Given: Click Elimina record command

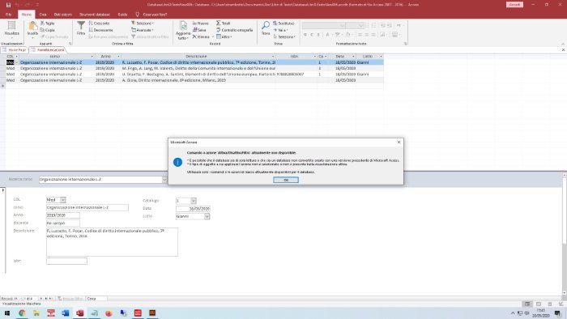Looking at the screenshot, I should [x=201, y=37].
